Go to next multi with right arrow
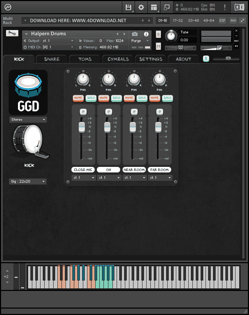The image size is (249, 315). coord(149,21)
